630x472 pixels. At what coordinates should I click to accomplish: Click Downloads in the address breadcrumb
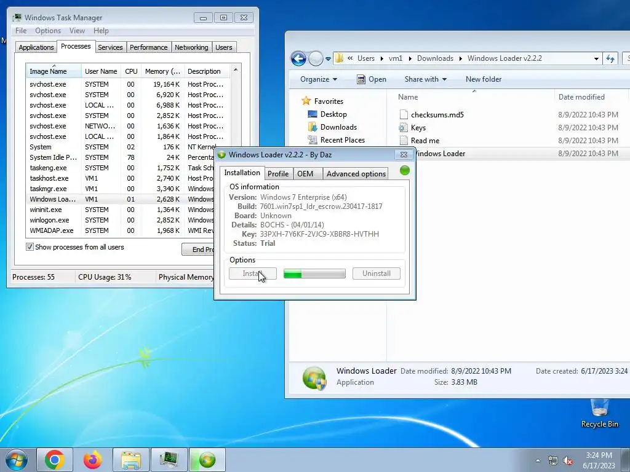435,58
